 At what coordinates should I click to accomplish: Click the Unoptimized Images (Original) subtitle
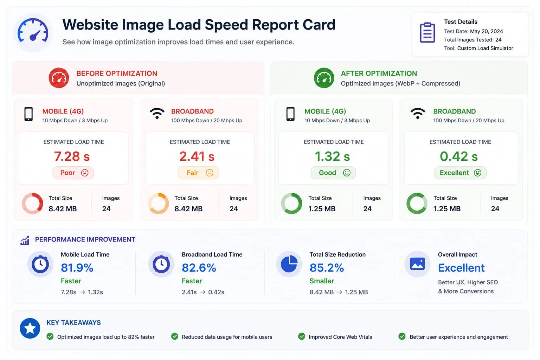pyautogui.click(x=121, y=83)
